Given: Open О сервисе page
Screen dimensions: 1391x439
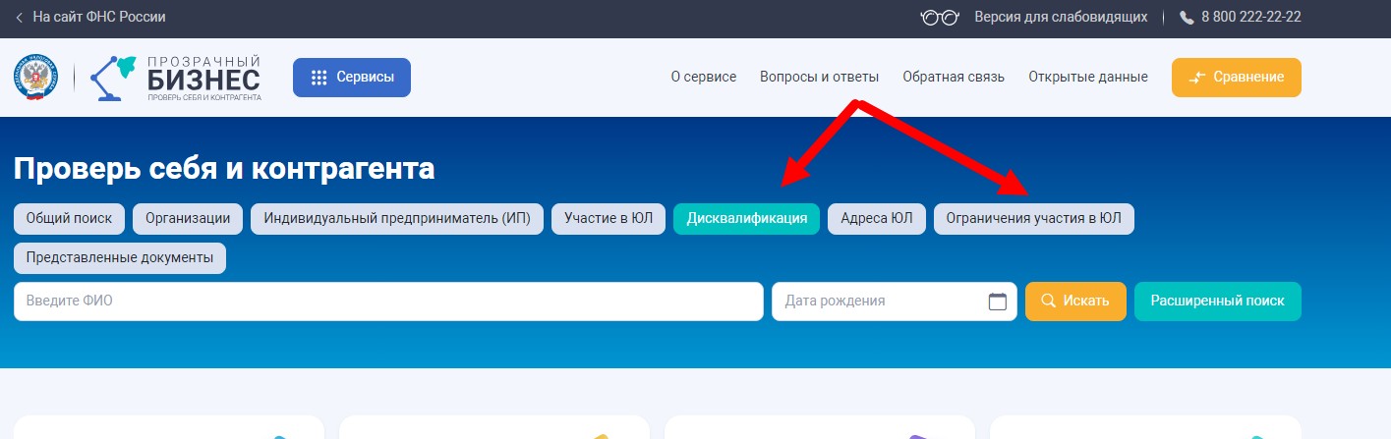Looking at the screenshot, I should 704,77.
